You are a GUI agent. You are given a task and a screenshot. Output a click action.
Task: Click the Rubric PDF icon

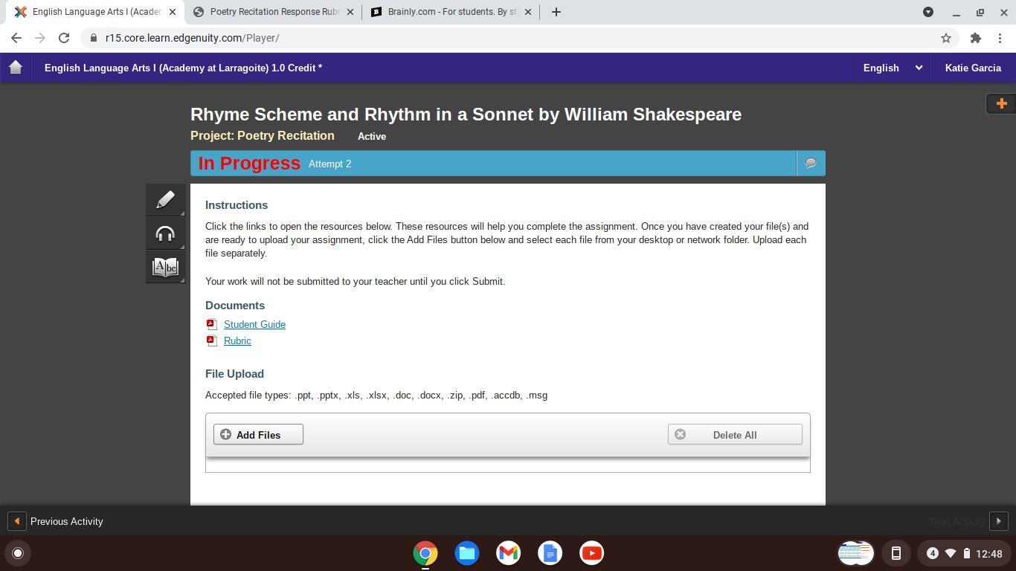click(x=211, y=341)
